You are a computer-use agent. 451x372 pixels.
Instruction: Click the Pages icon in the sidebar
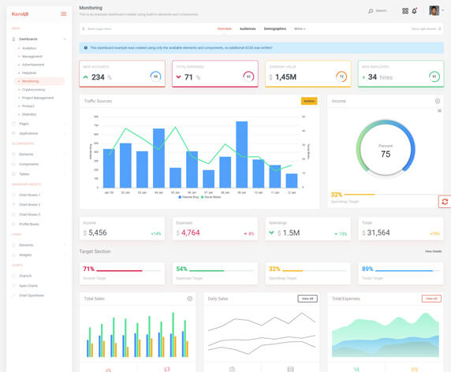click(13, 124)
